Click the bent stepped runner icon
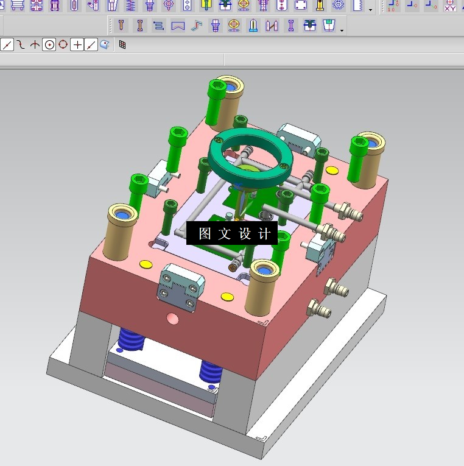The height and width of the screenshot is (466, 464). pos(196,25)
